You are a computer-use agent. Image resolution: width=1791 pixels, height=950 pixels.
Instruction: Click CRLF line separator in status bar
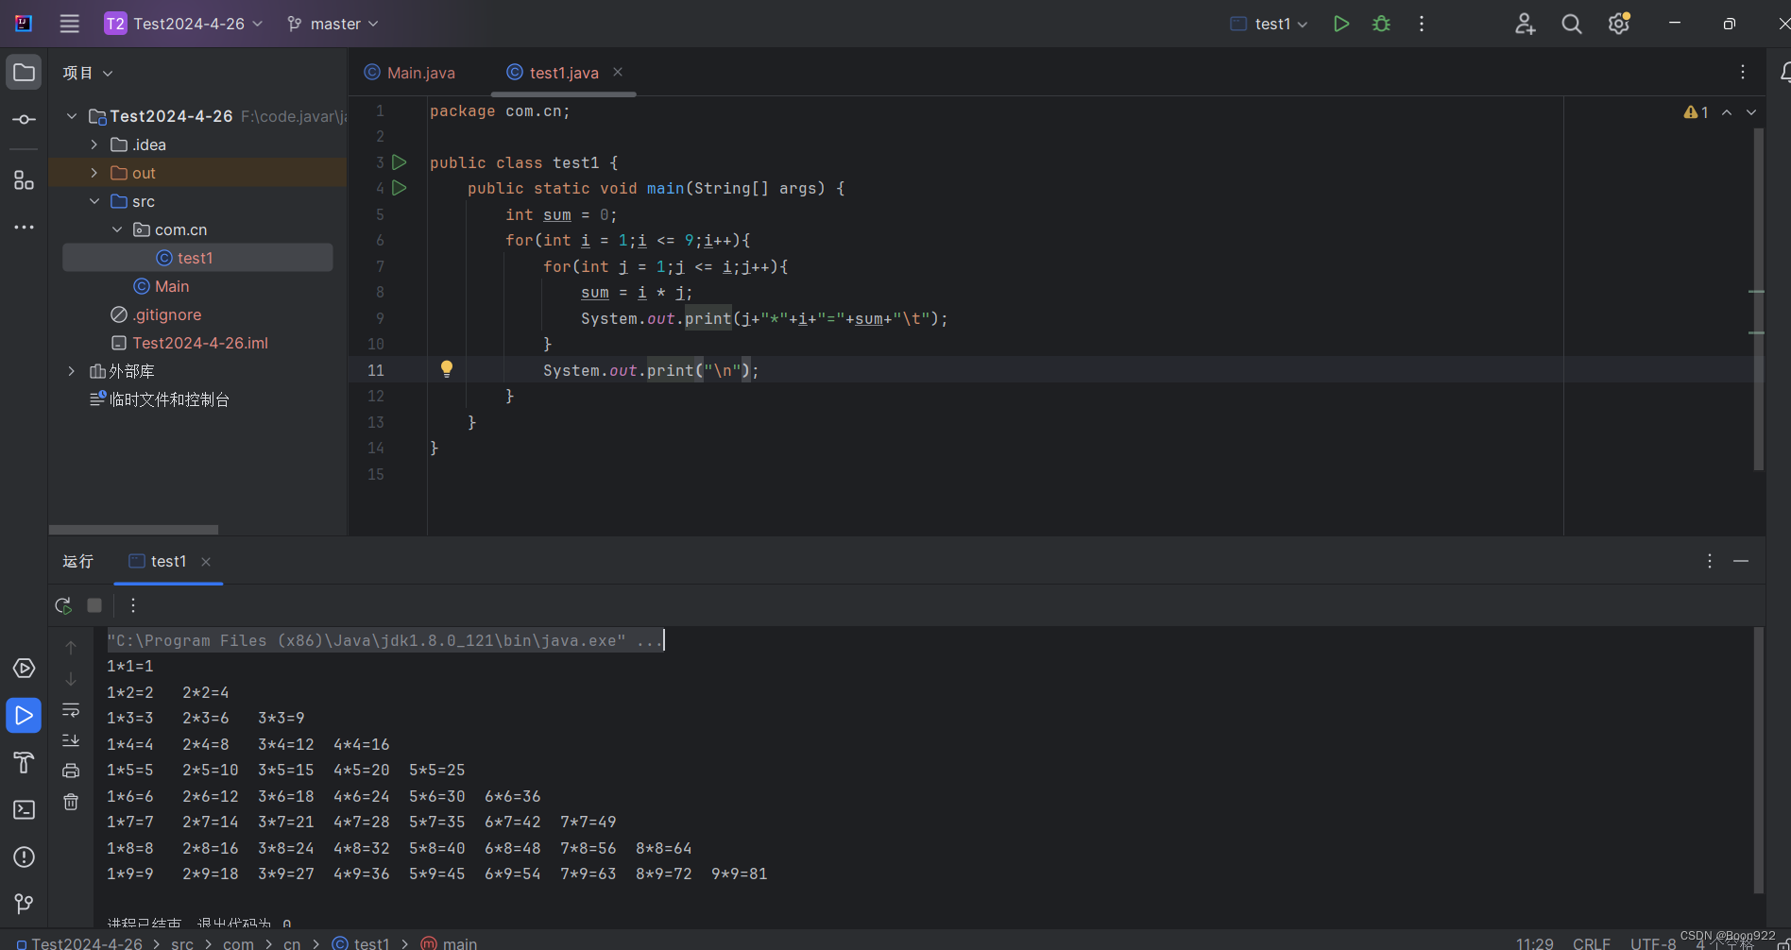coord(1592,943)
